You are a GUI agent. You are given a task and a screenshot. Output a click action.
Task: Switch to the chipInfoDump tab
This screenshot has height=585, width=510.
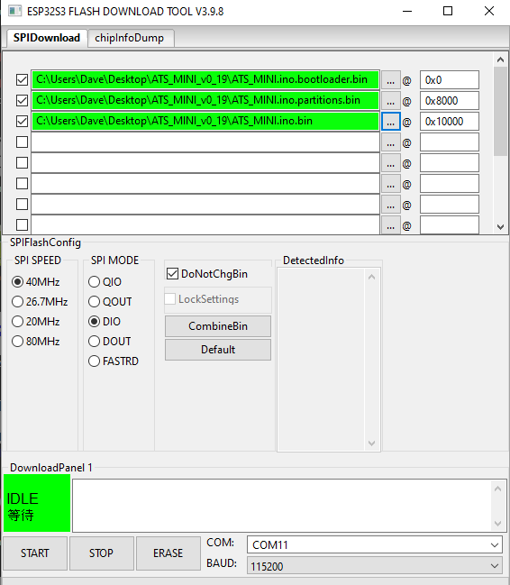point(131,38)
